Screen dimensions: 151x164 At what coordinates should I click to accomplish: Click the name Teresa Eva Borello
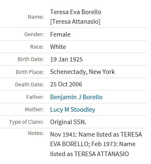pos(76,12)
